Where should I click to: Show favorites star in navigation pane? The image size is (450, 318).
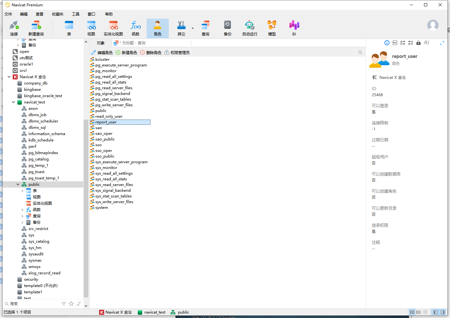pos(71,304)
